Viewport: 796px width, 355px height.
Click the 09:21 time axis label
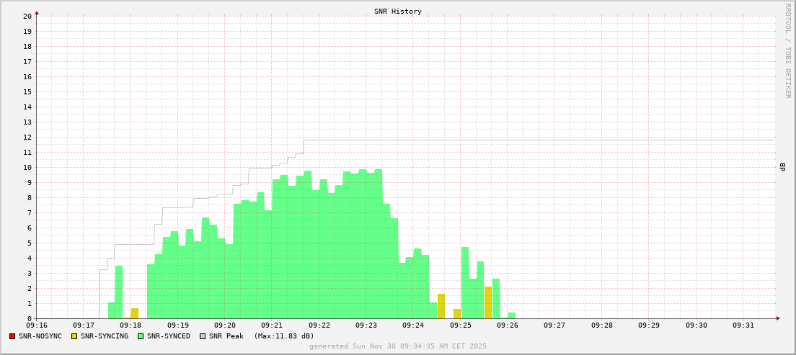tap(272, 325)
